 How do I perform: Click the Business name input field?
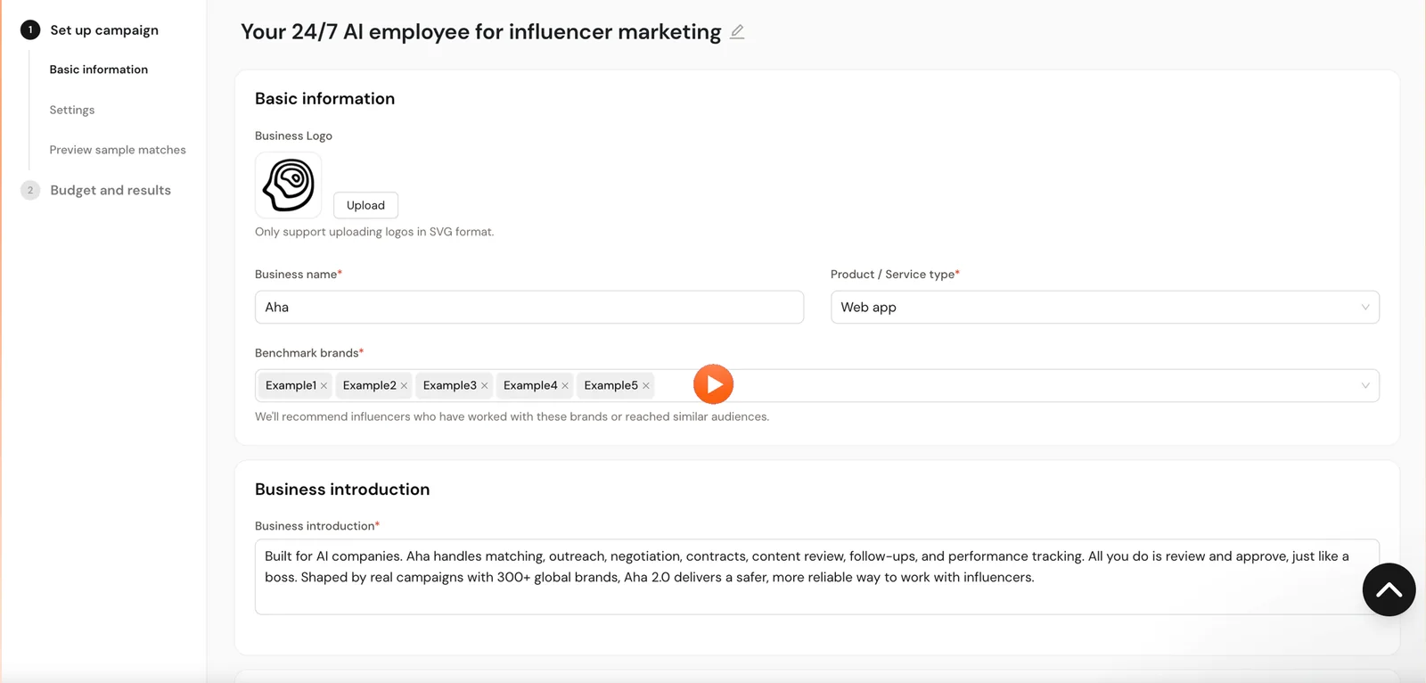(x=529, y=308)
